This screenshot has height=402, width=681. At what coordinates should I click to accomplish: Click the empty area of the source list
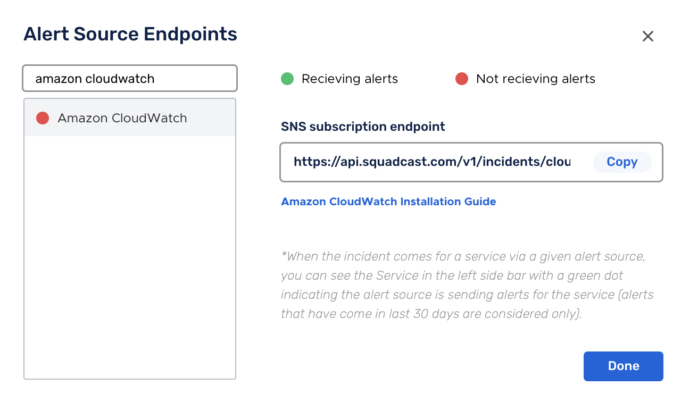click(130, 257)
